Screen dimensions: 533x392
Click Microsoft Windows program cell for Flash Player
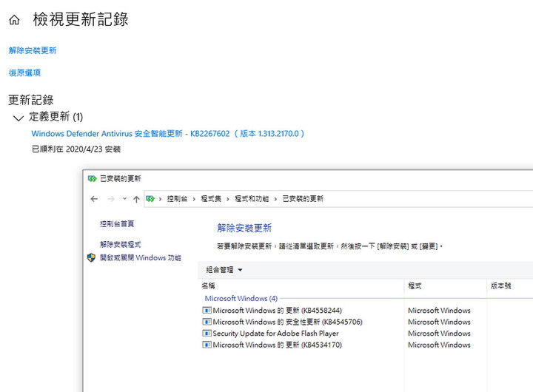coord(439,334)
